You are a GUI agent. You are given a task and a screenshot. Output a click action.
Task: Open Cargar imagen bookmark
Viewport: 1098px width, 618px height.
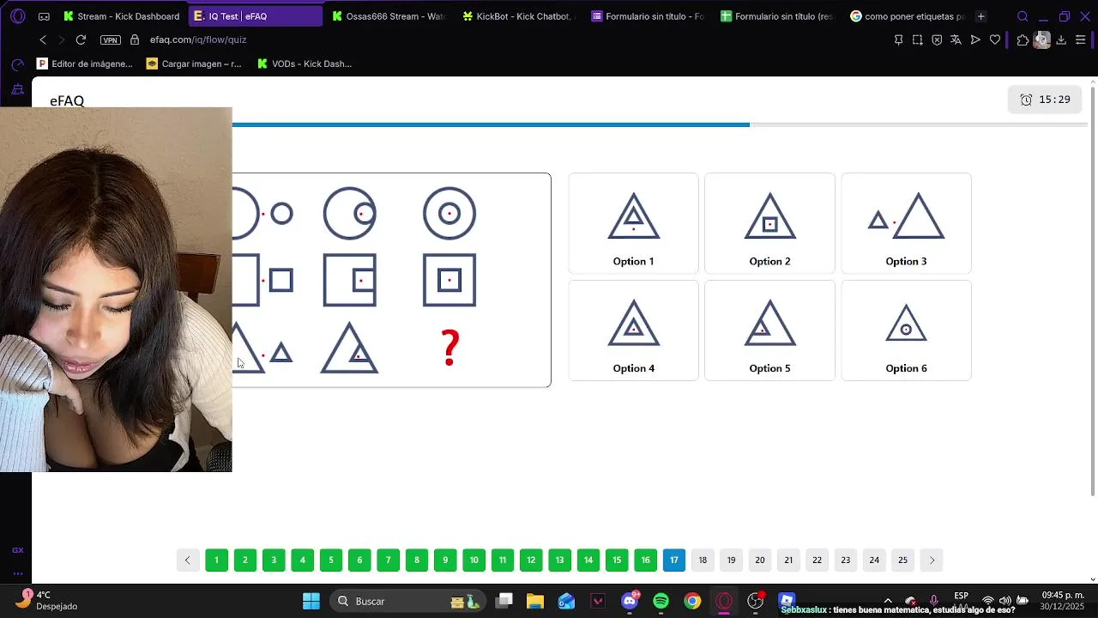[194, 64]
